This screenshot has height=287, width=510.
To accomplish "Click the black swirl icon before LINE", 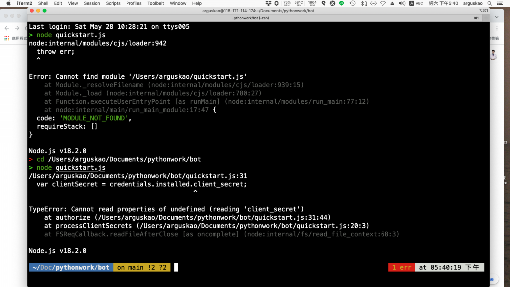I will (324, 3).
